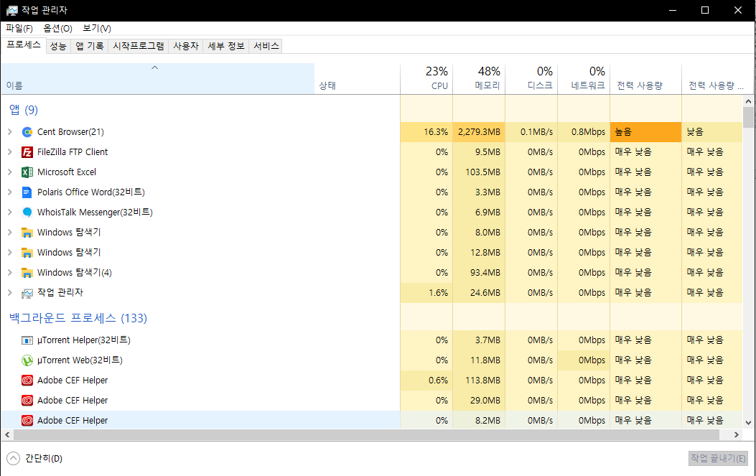Open the 옵션(O) menu
756x476 pixels.
click(x=58, y=29)
